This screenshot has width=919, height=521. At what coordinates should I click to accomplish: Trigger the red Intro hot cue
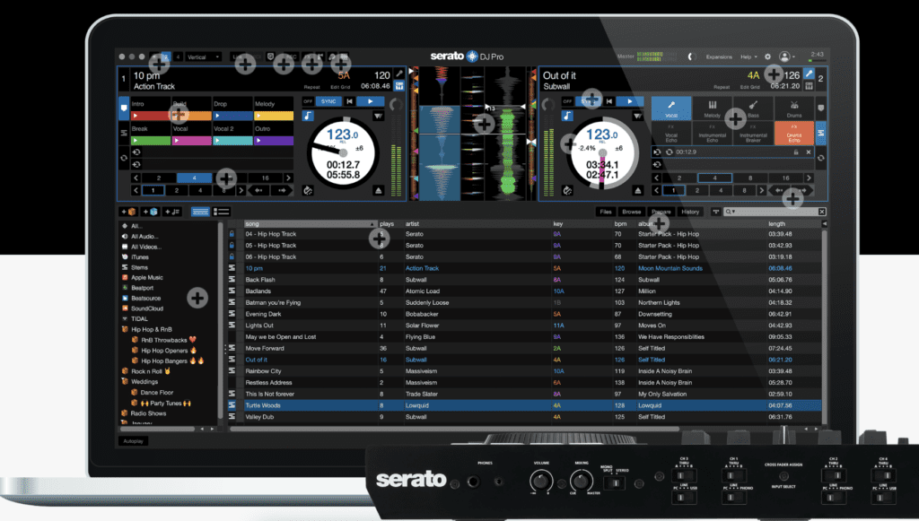(x=150, y=116)
